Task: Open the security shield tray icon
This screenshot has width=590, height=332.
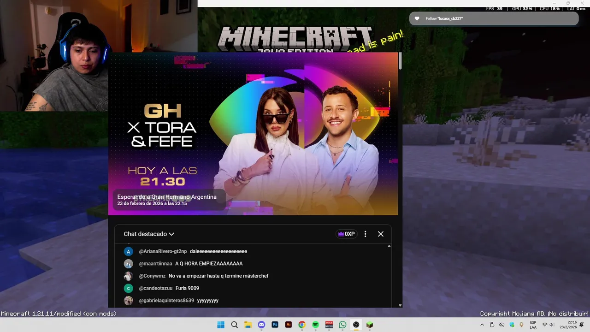Action: point(512,325)
